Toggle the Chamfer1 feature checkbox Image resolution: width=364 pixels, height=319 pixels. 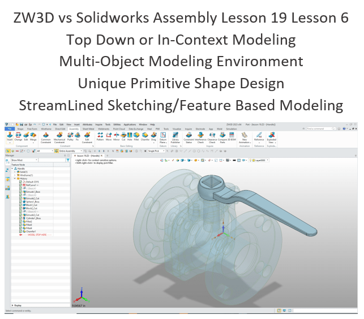pos(21,231)
